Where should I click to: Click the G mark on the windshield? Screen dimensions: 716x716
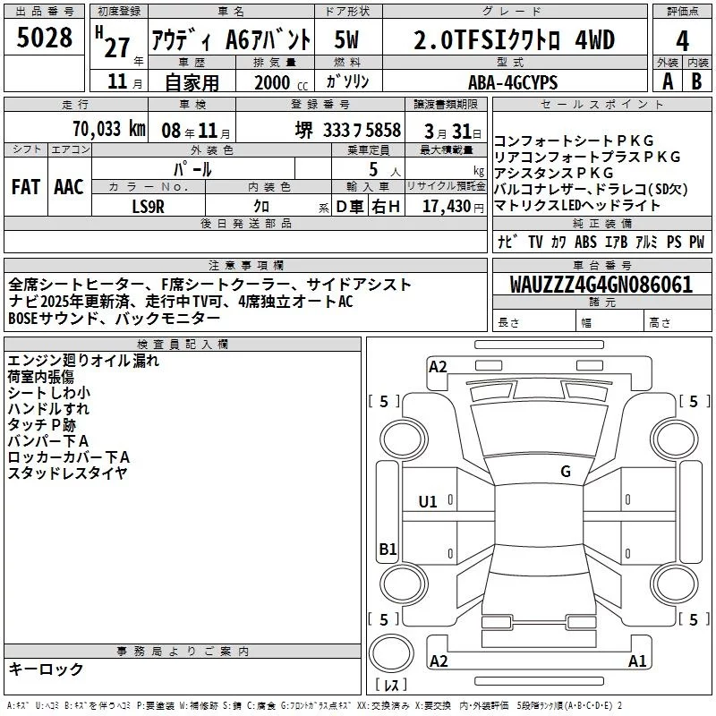pyautogui.click(x=566, y=472)
